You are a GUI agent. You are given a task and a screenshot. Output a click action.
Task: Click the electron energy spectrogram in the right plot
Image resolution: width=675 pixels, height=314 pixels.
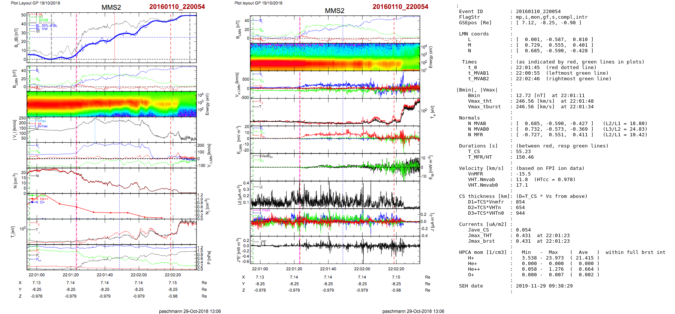pyautogui.click(x=335, y=57)
